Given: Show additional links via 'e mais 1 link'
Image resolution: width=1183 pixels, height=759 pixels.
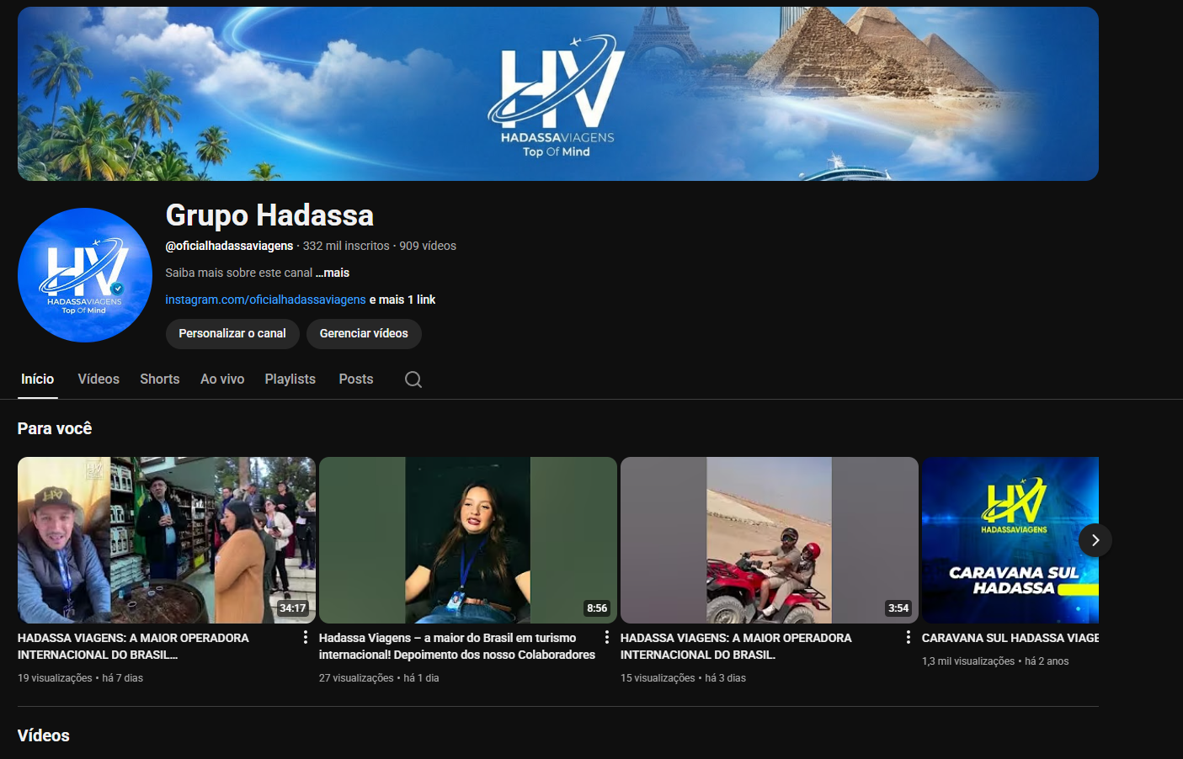Looking at the screenshot, I should coord(402,300).
